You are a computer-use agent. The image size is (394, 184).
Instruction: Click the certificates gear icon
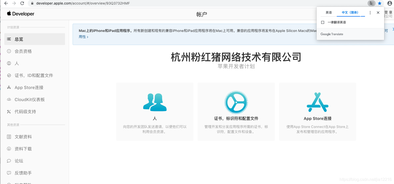tap(236, 102)
